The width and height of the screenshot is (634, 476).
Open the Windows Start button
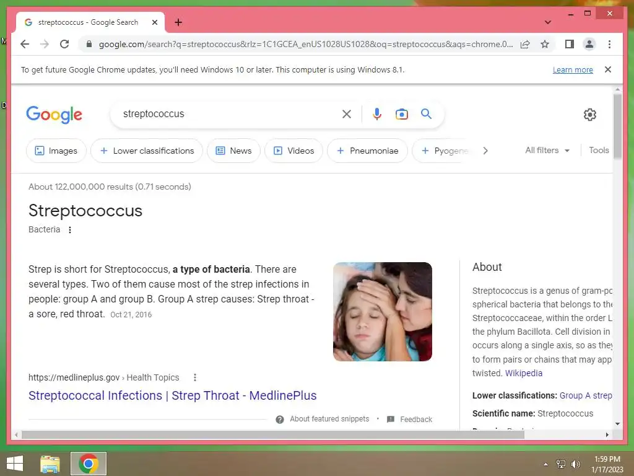pyautogui.click(x=15, y=464)
